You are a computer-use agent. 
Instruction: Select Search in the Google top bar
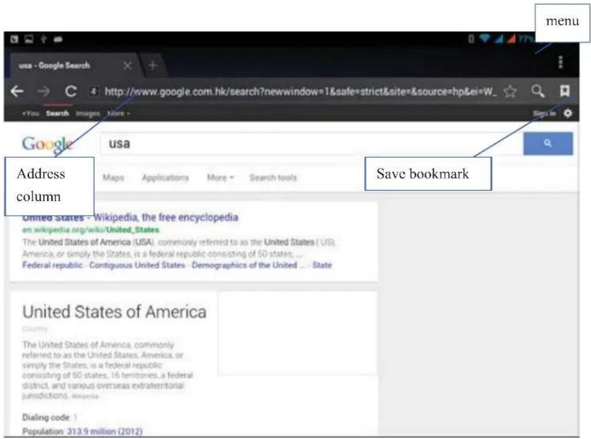[x=57, y=113]
